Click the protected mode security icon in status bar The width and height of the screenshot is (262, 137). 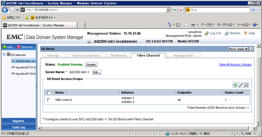[x=234, y=134]
